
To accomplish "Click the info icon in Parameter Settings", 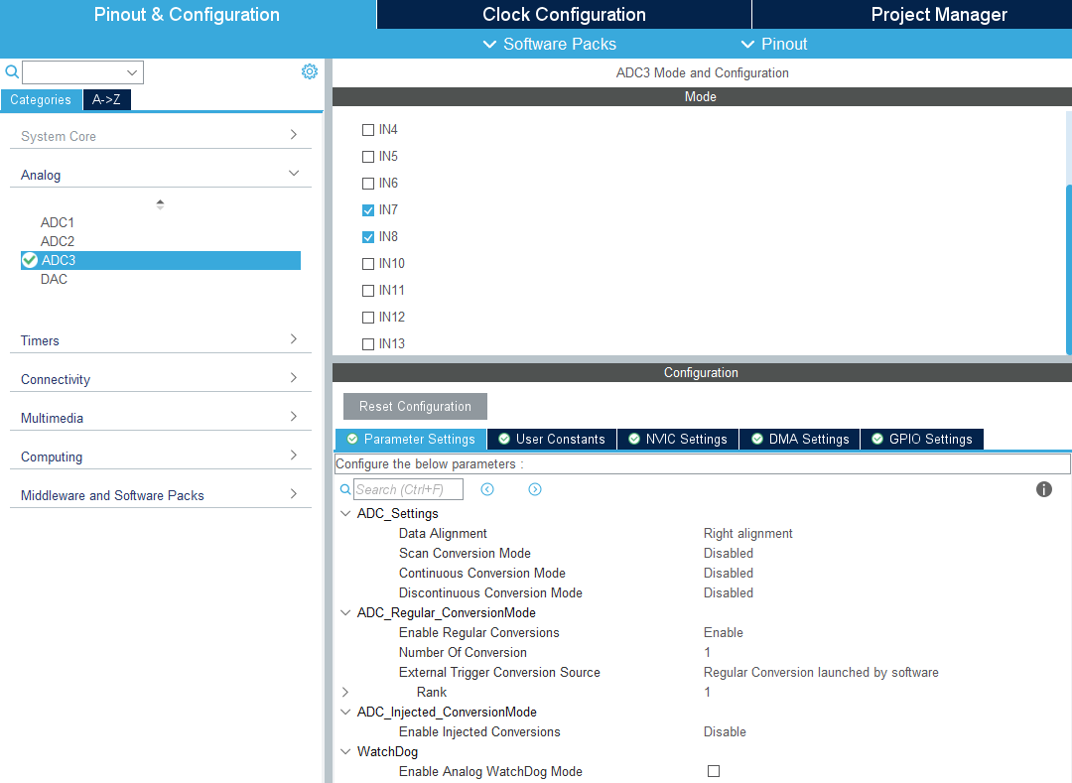I will [1044, 489].
